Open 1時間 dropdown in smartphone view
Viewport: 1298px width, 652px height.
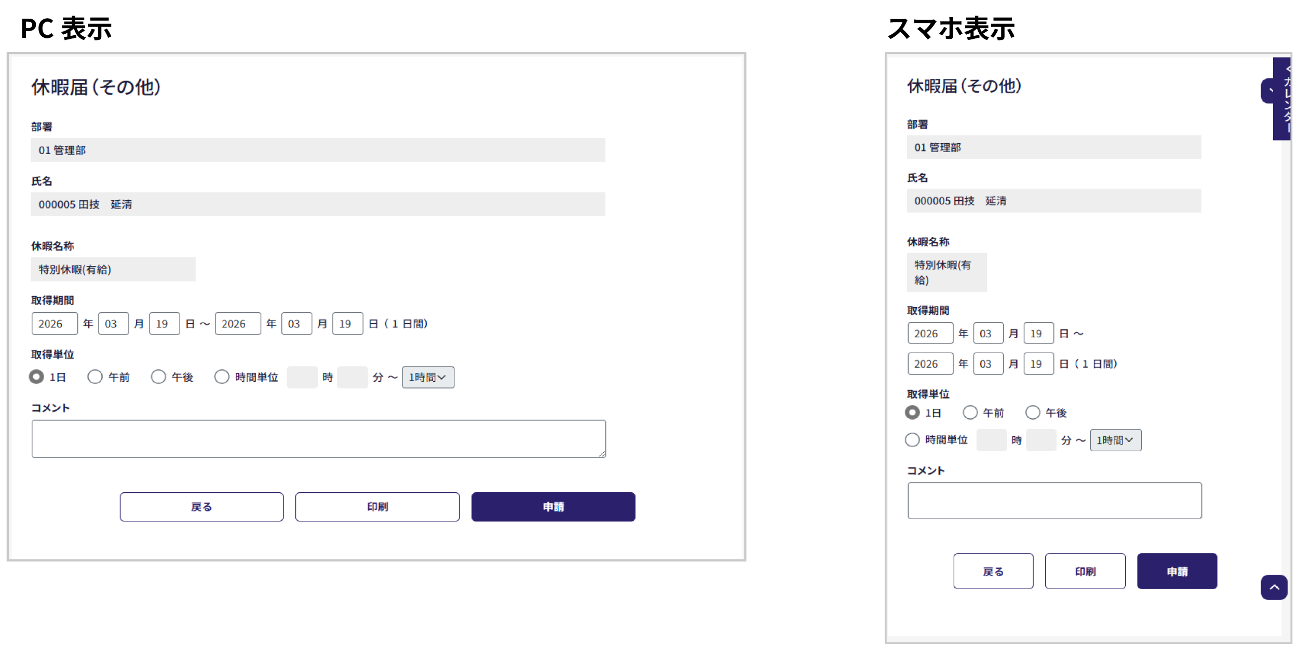[1115, 440]
